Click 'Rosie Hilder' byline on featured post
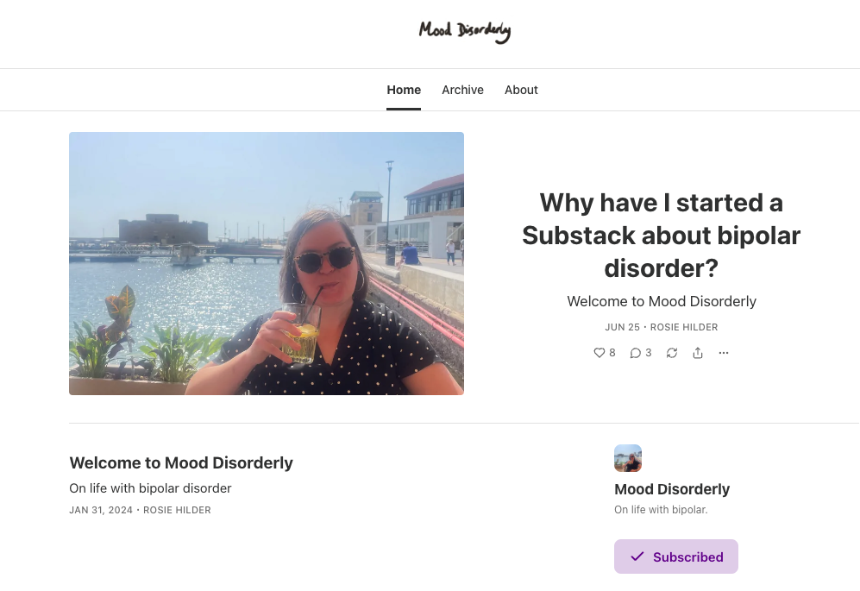 (x=684, y=327)
